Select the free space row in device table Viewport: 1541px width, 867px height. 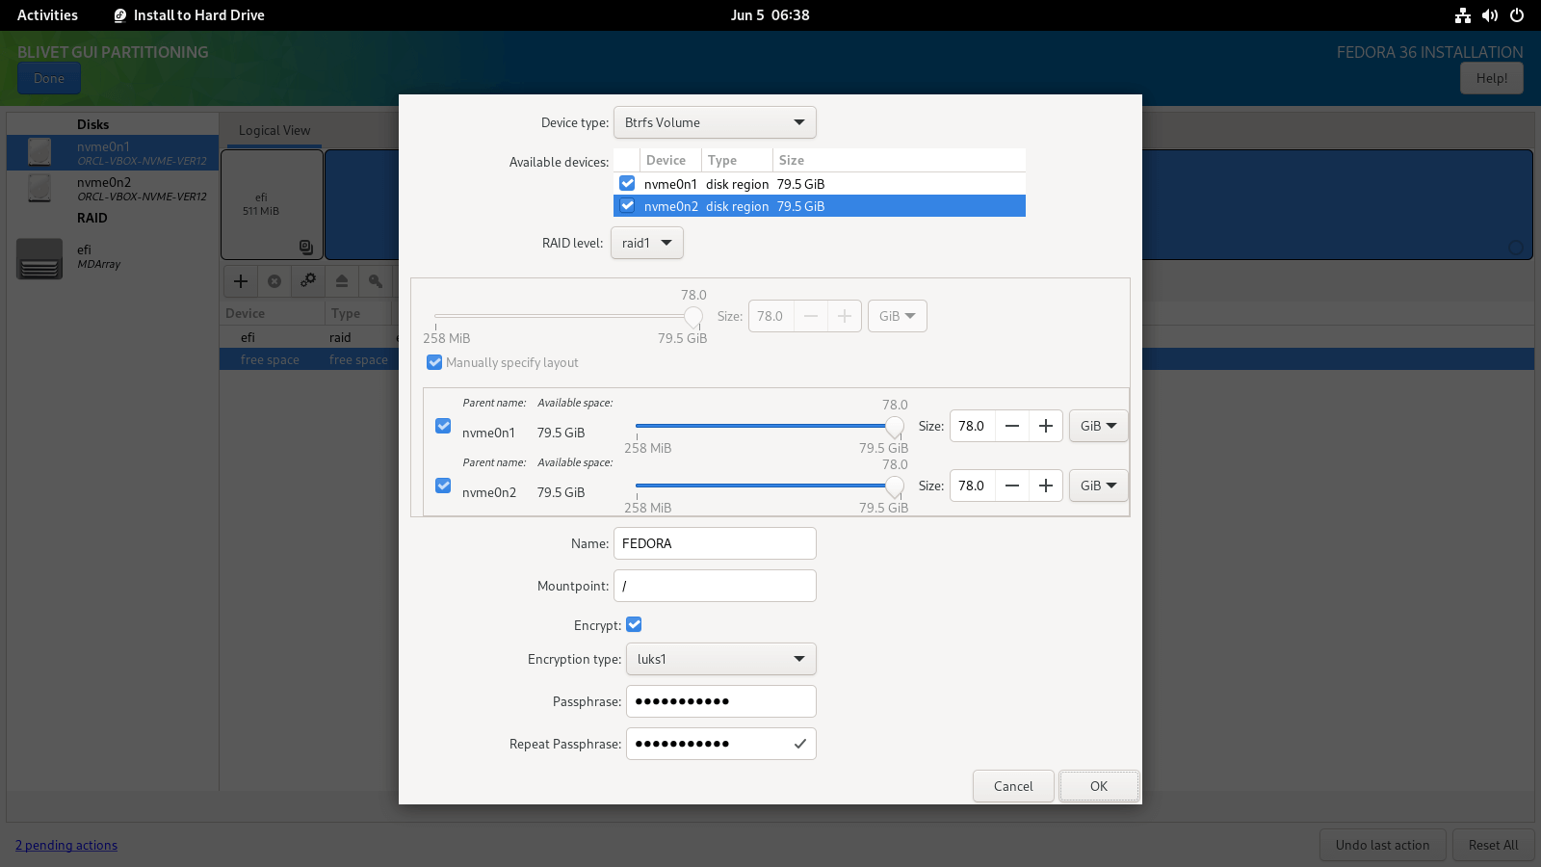[309, 359]
